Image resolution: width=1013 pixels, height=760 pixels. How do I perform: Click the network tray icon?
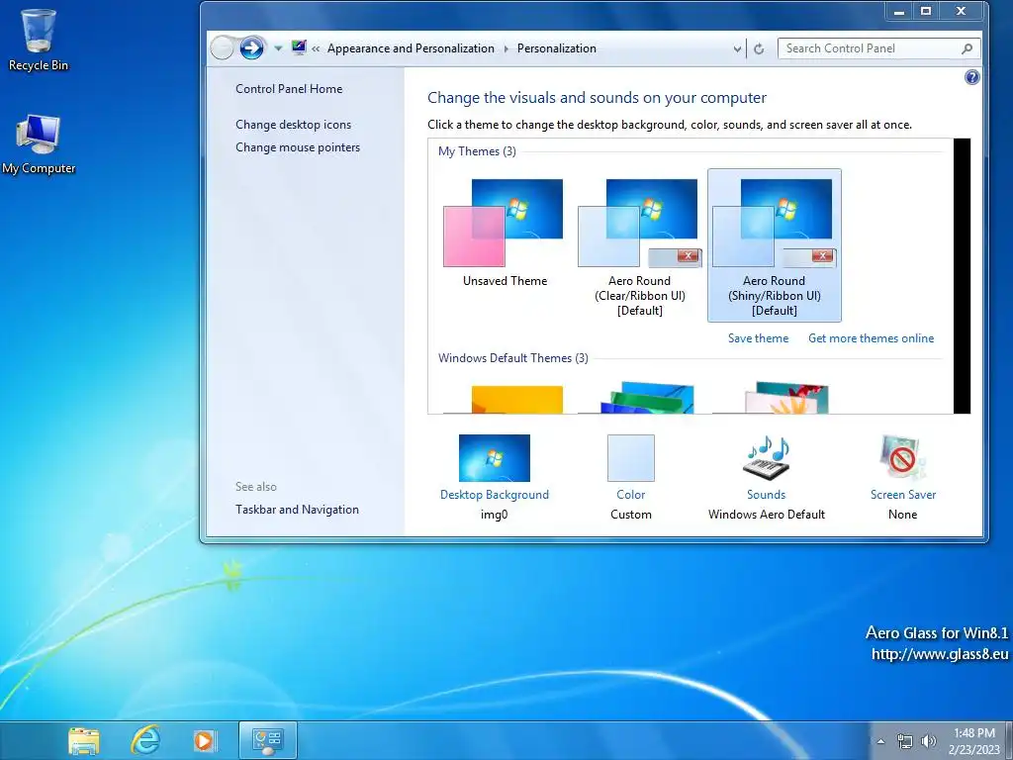[904, 741]
